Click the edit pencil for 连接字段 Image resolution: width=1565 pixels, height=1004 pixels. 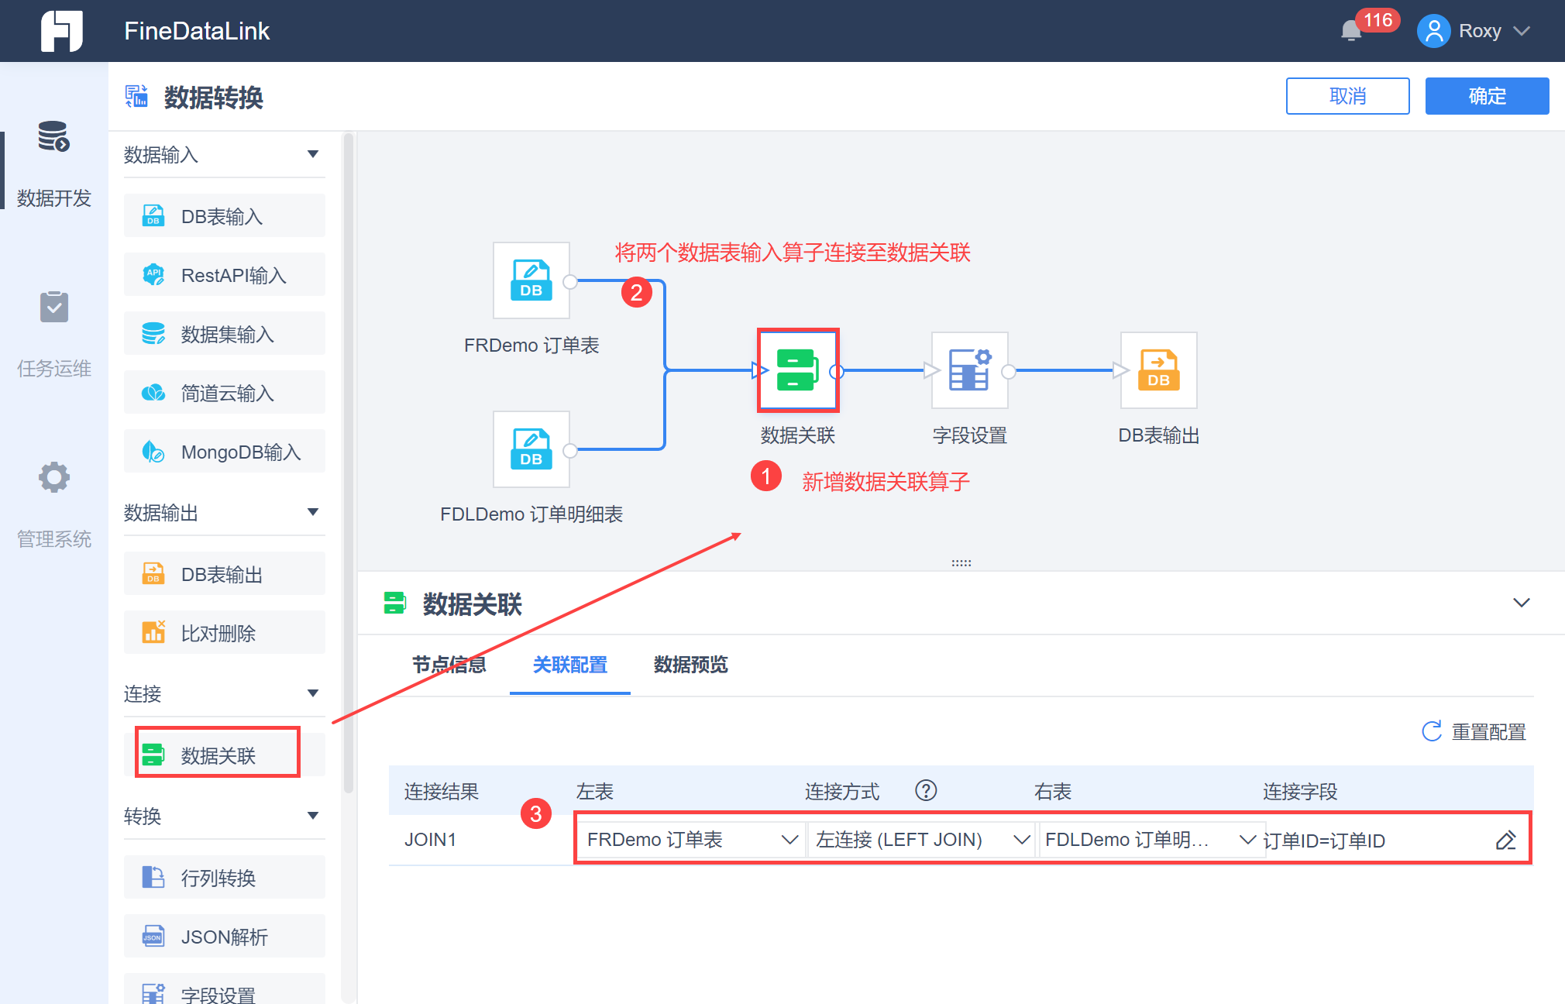tap(1505, 840)
